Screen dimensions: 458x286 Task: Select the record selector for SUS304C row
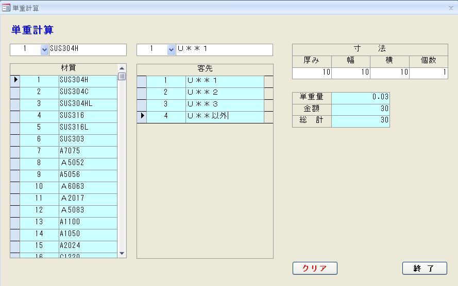(15, 92)
